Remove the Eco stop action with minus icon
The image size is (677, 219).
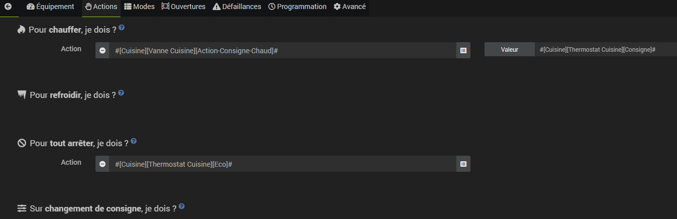pos(103,164)
